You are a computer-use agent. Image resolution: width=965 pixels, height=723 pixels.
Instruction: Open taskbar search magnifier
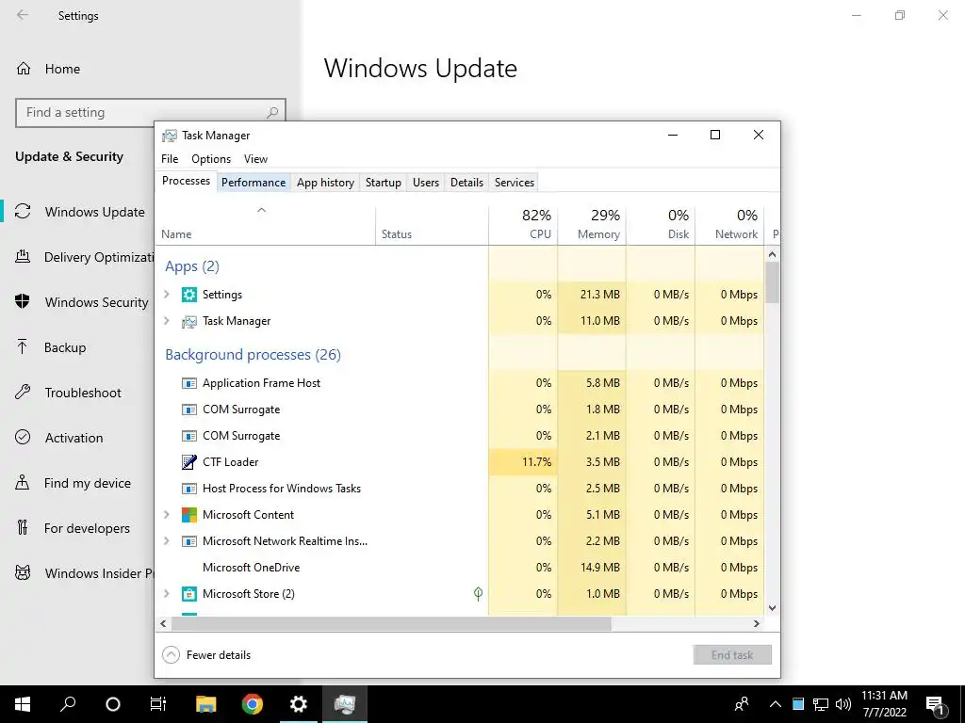point(68,704)
